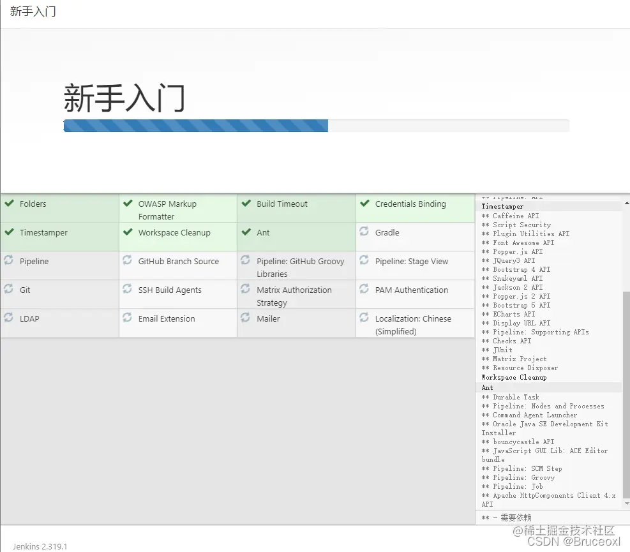Viewport: 630px width, 552px height.
Task: Click the spinner icon next to Mailer
Action: pyautogui.click(x=246, y=318)
